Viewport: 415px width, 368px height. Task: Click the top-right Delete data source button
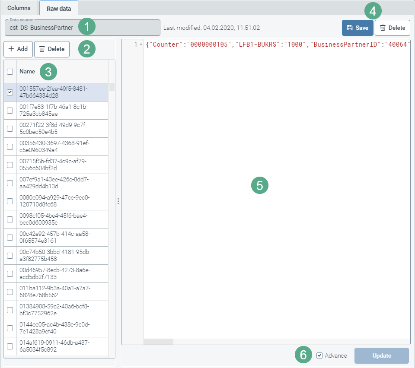click(x=392, y=28)
